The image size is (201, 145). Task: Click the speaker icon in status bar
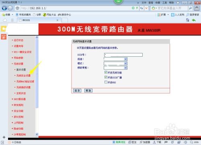pos(185,142)
